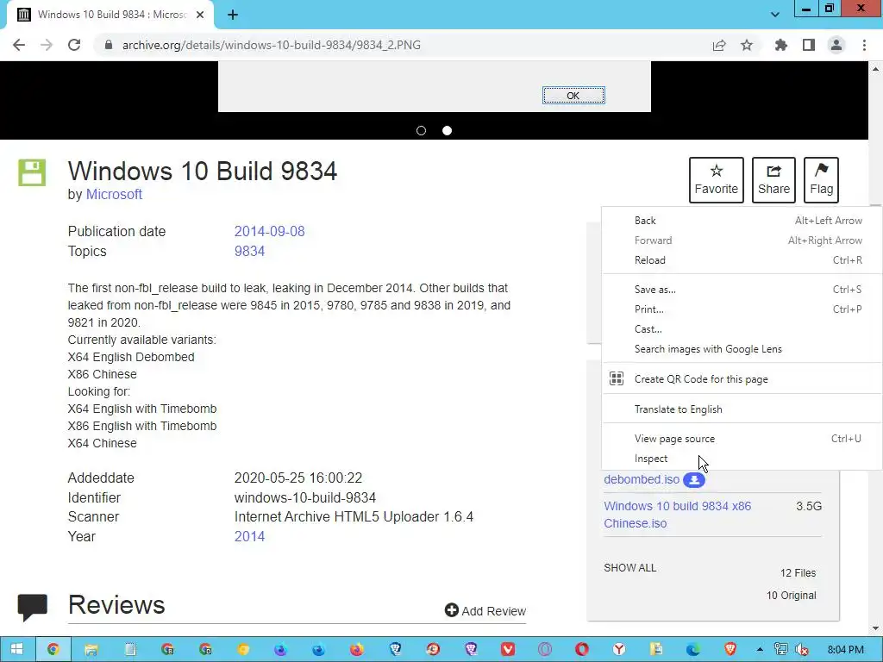Viewport: 883px width, 662px height.
Task: Launch Microsoft Edge from taskbar
Action: [x=692, y=649]
